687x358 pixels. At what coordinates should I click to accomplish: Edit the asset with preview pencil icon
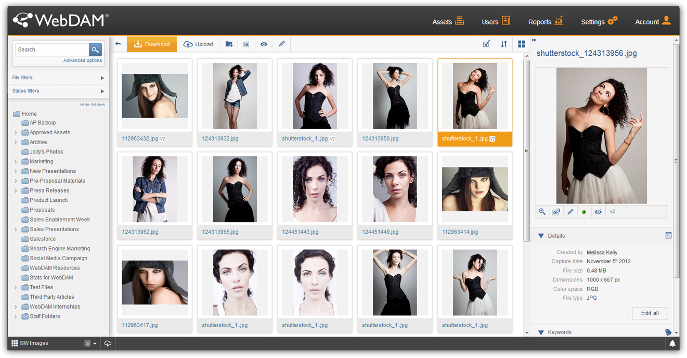570,212
